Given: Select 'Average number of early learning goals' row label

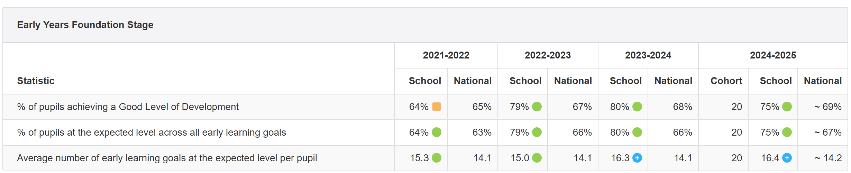Looking at the screenshot, I should pyautogui.click(x=167, y=158).
